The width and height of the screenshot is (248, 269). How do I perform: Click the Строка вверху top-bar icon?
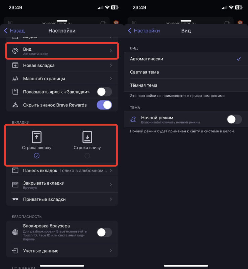tap(37, 136)
